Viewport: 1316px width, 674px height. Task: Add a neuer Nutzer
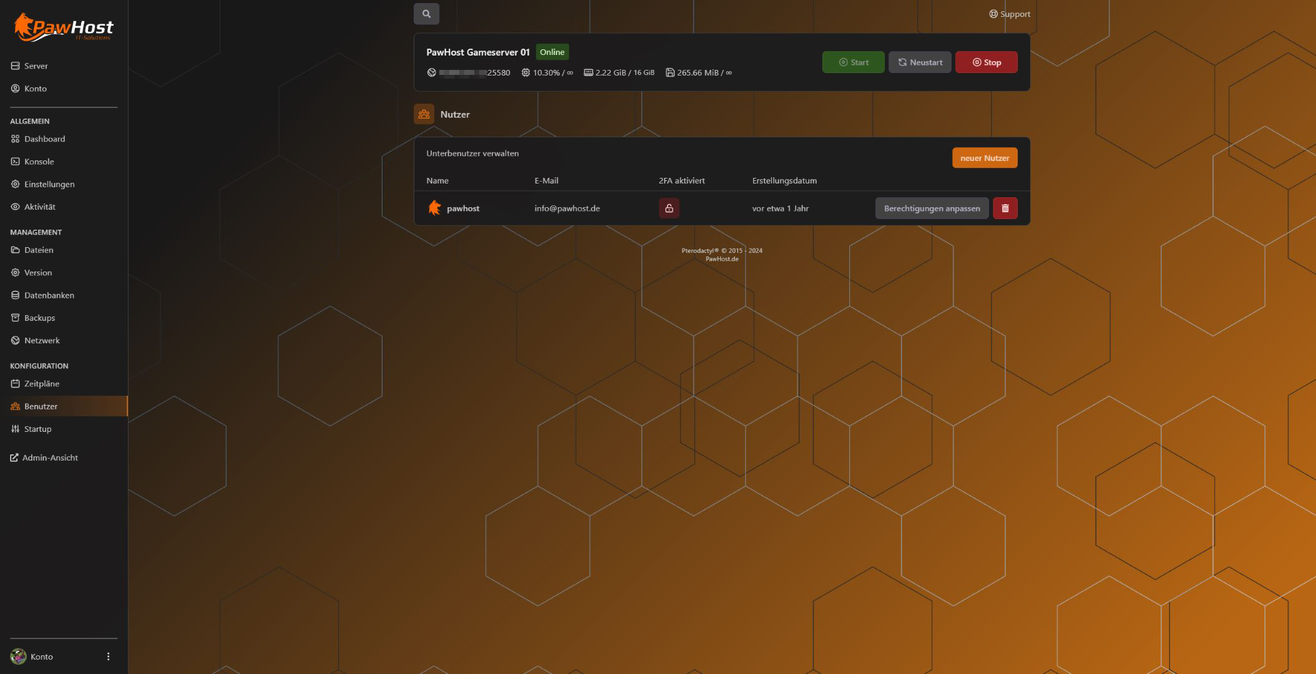point(984,158)
